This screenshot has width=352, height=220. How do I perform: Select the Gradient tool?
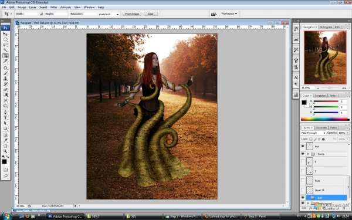coord(5,94)
